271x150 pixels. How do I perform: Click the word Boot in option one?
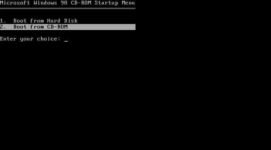pyautogui.click(x=20, y=21)
